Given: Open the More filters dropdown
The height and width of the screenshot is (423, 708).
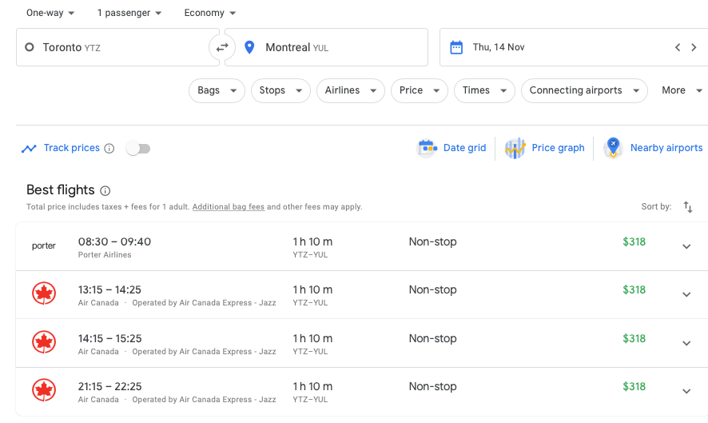Looking at the screenshot, I should pyautogui.click(x=682, y=90).
